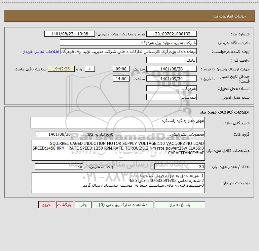The width and height of the screenshot is (259, 251).
Task: Click general description field موتور دمپر چپگرد راستگرد
Action: [118, 123]
